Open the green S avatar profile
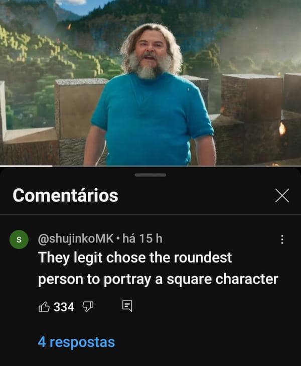The width and height of the screenshot is (301, 366). 19,239
